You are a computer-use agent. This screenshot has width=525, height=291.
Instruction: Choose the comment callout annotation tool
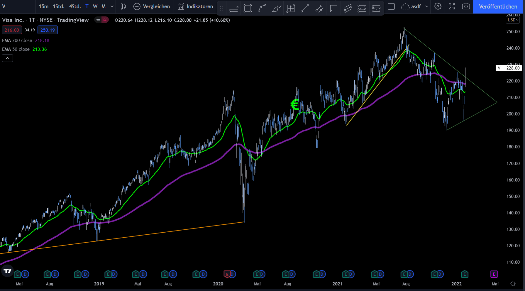point(333,8)
